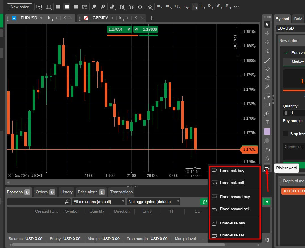Select the chart screenshot camera icon

(x=267, y=149)
